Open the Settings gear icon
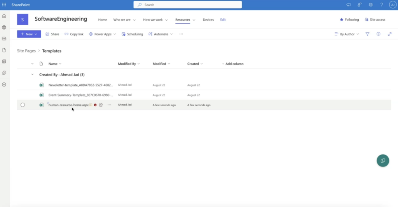 pos(370,5)
